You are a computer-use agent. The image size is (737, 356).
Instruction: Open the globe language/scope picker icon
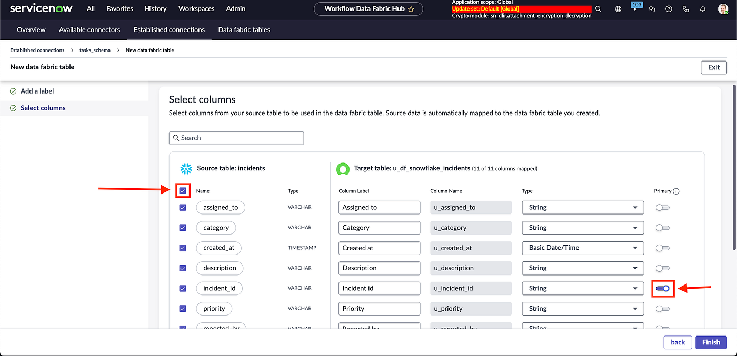[618, 9]
